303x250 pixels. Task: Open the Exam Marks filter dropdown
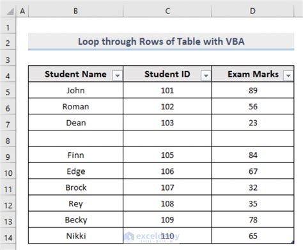288,75
